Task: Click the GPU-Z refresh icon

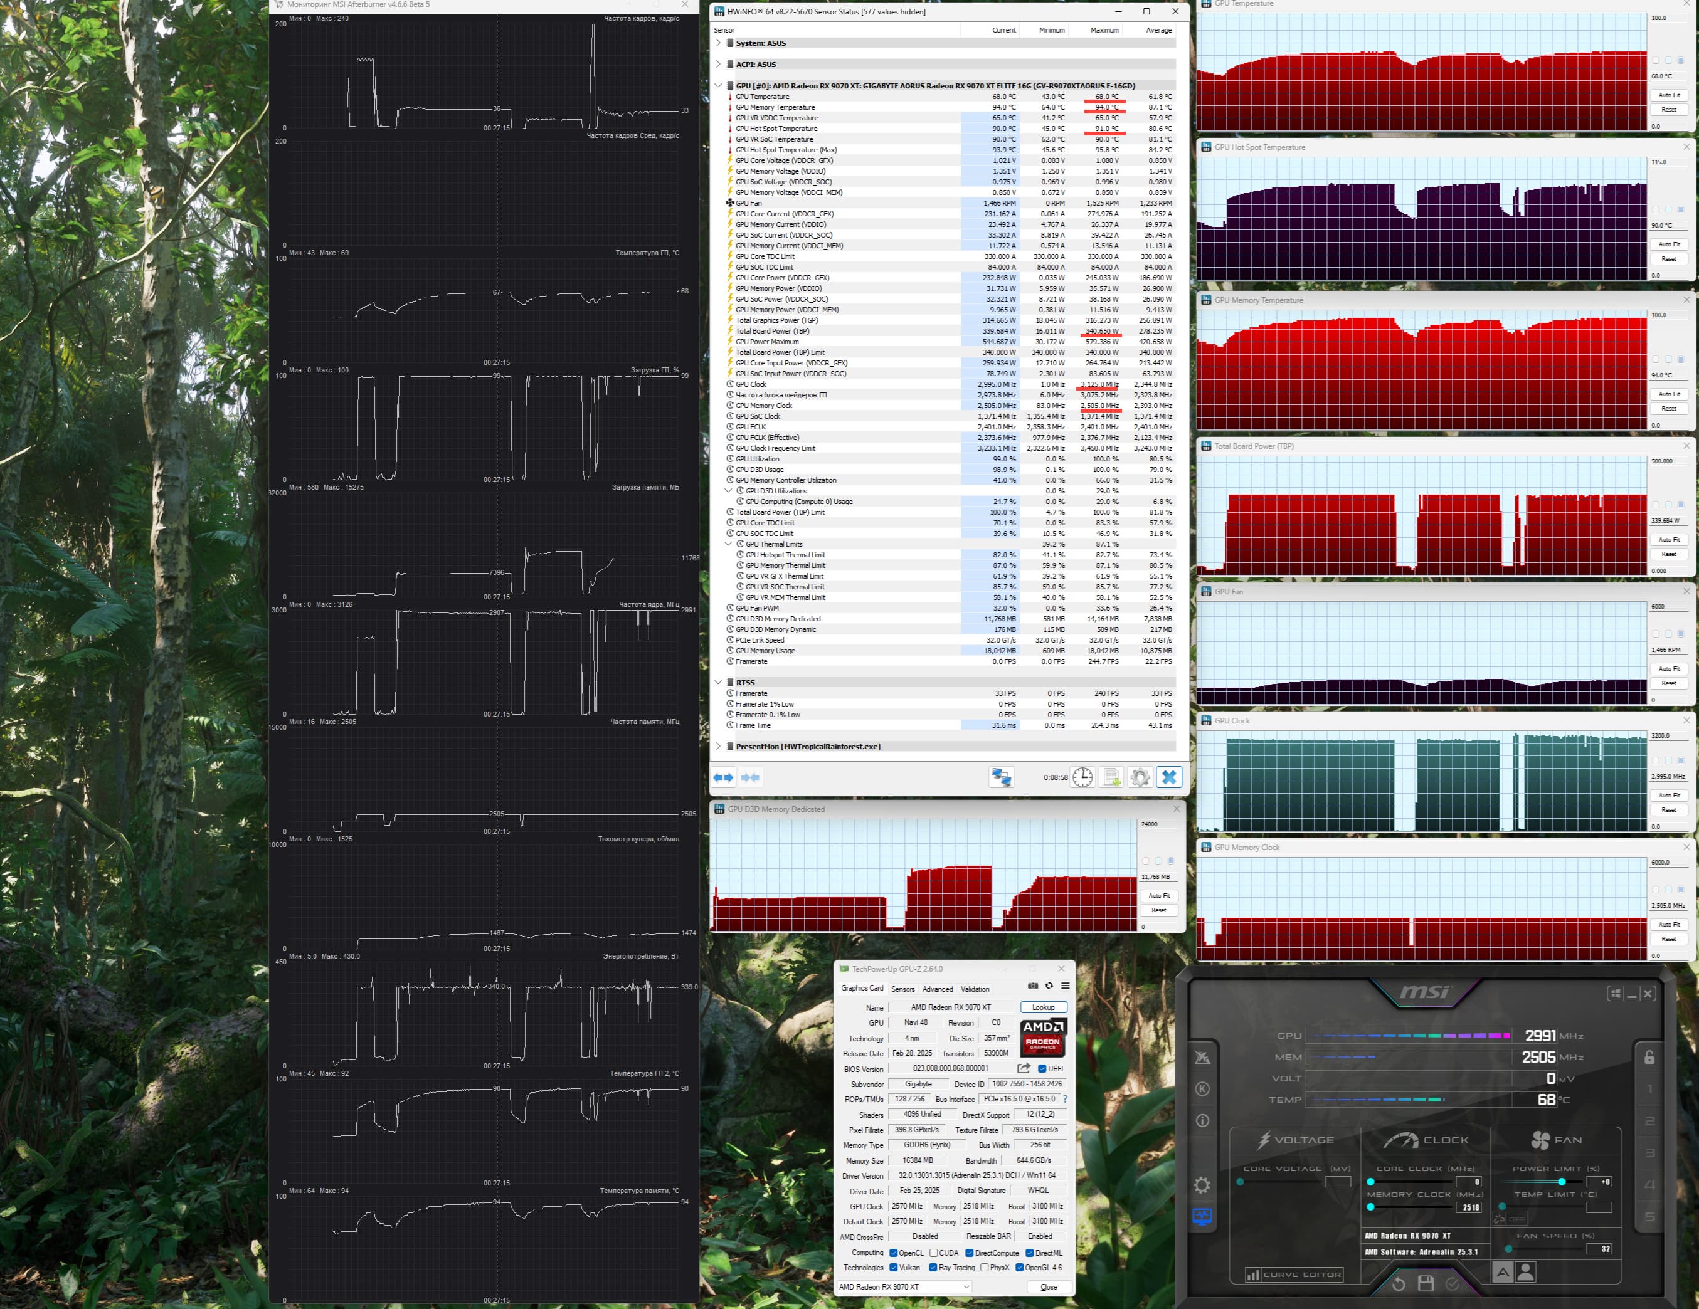Action: pyautogui.click(x=1049, y=986)
